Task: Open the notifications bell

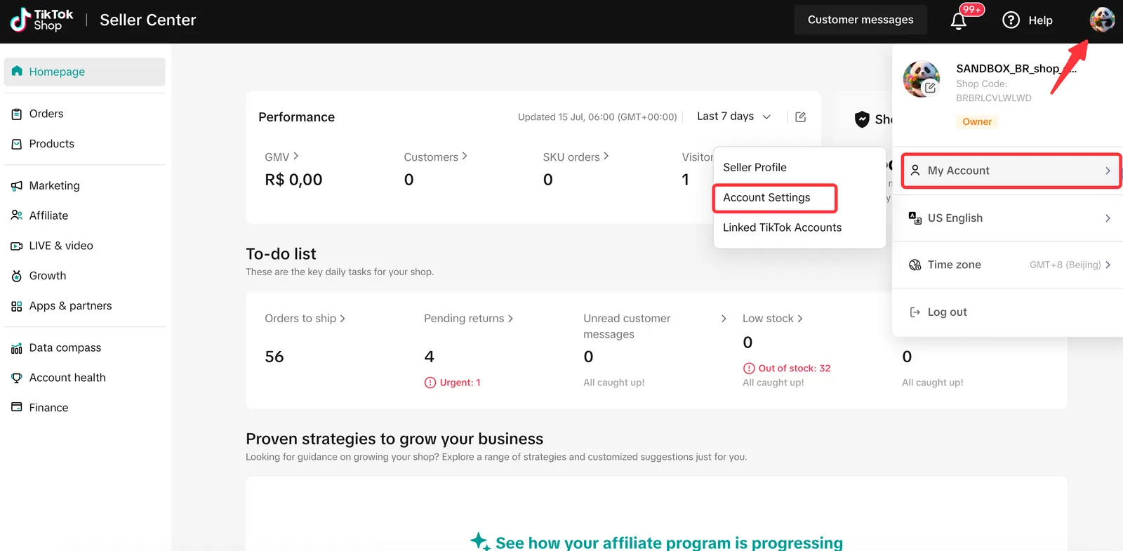Action: point(958,20)
